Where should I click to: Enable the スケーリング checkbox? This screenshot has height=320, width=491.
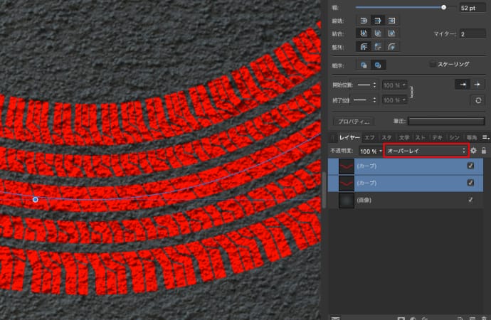coord(433,65)
